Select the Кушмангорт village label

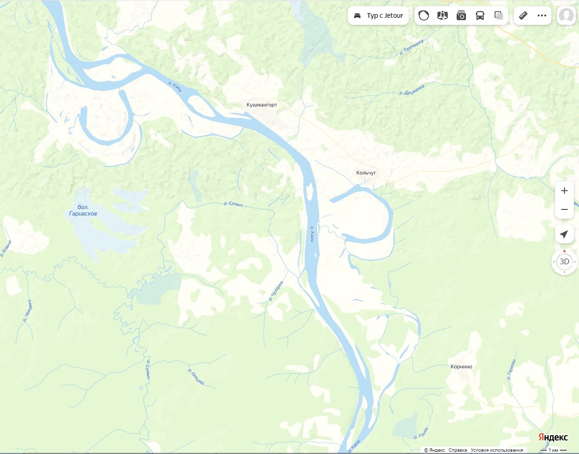tap(262, 105)
